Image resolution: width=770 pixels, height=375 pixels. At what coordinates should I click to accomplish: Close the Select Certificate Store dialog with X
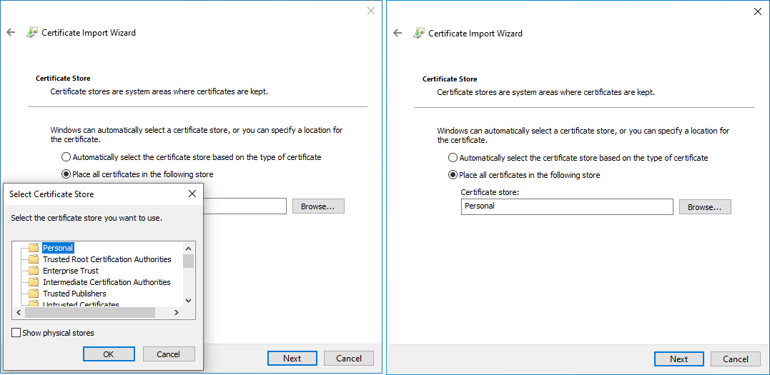pos(192,194)
